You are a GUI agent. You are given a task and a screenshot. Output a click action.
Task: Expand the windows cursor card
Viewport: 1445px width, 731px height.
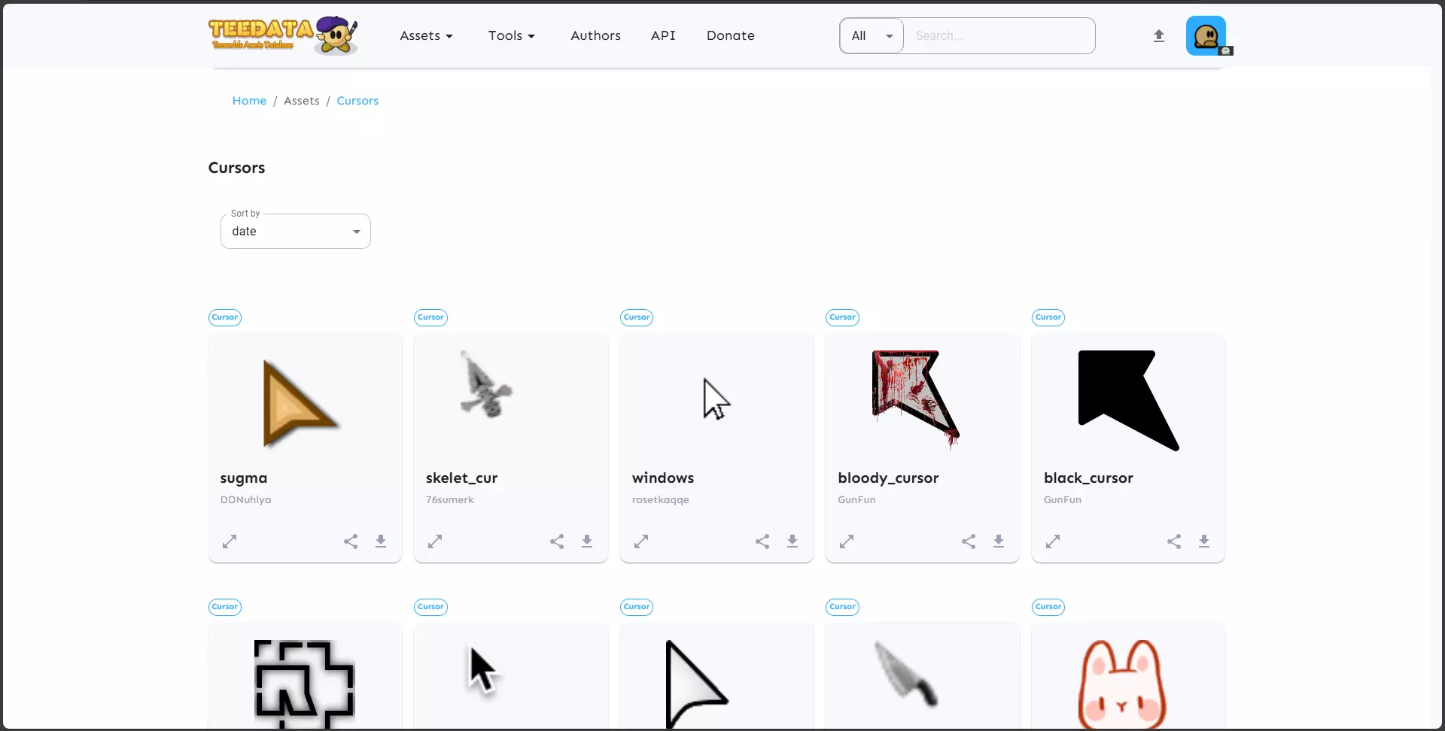(x=641, y=541)
